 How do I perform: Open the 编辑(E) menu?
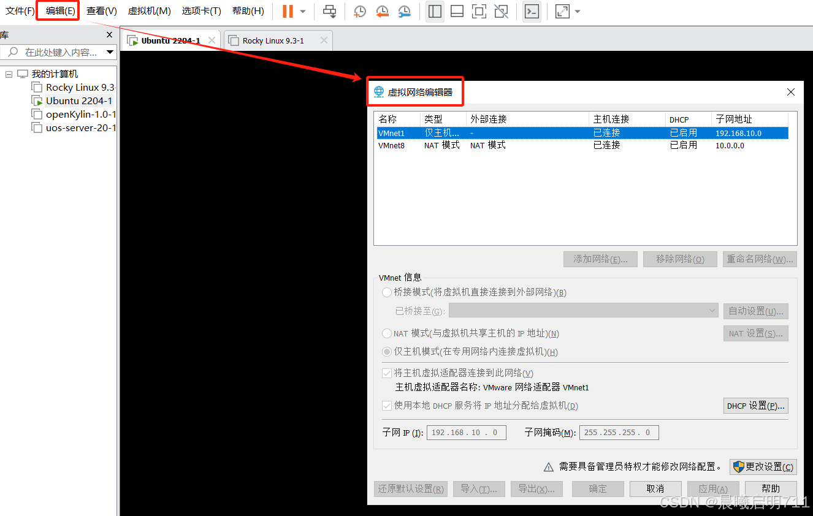(60, 11)
